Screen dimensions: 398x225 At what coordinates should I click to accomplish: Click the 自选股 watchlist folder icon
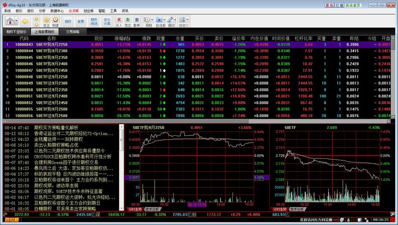click(x=159, y=20)
